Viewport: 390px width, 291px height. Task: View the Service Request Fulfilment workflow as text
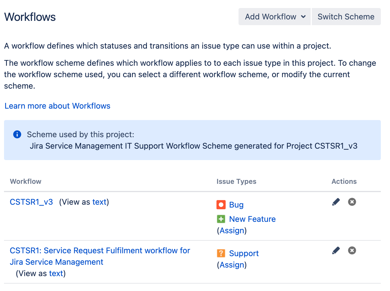click(56, 273)
